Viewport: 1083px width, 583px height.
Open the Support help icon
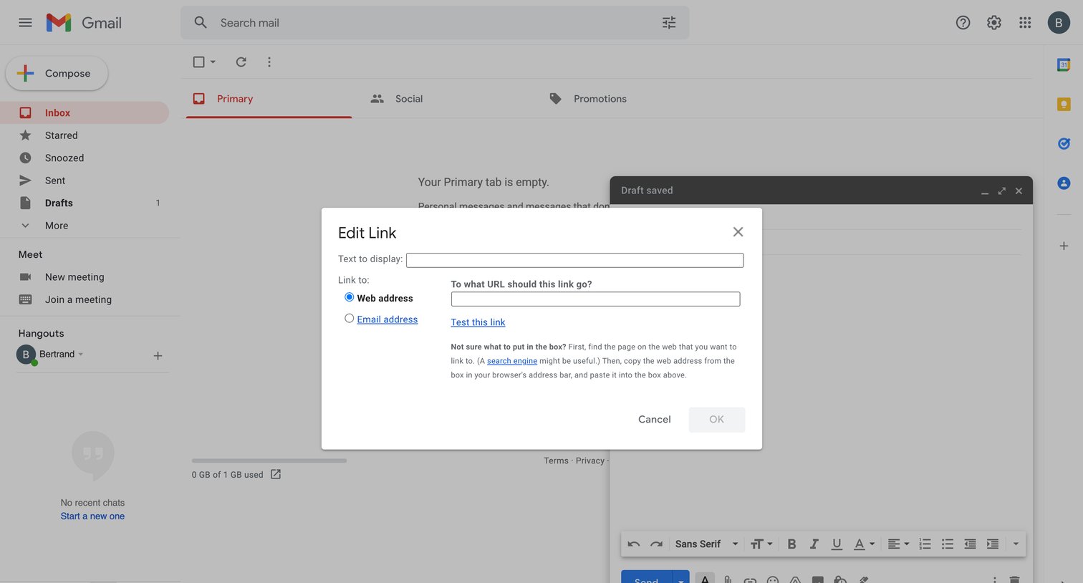(x=963, y=22)
